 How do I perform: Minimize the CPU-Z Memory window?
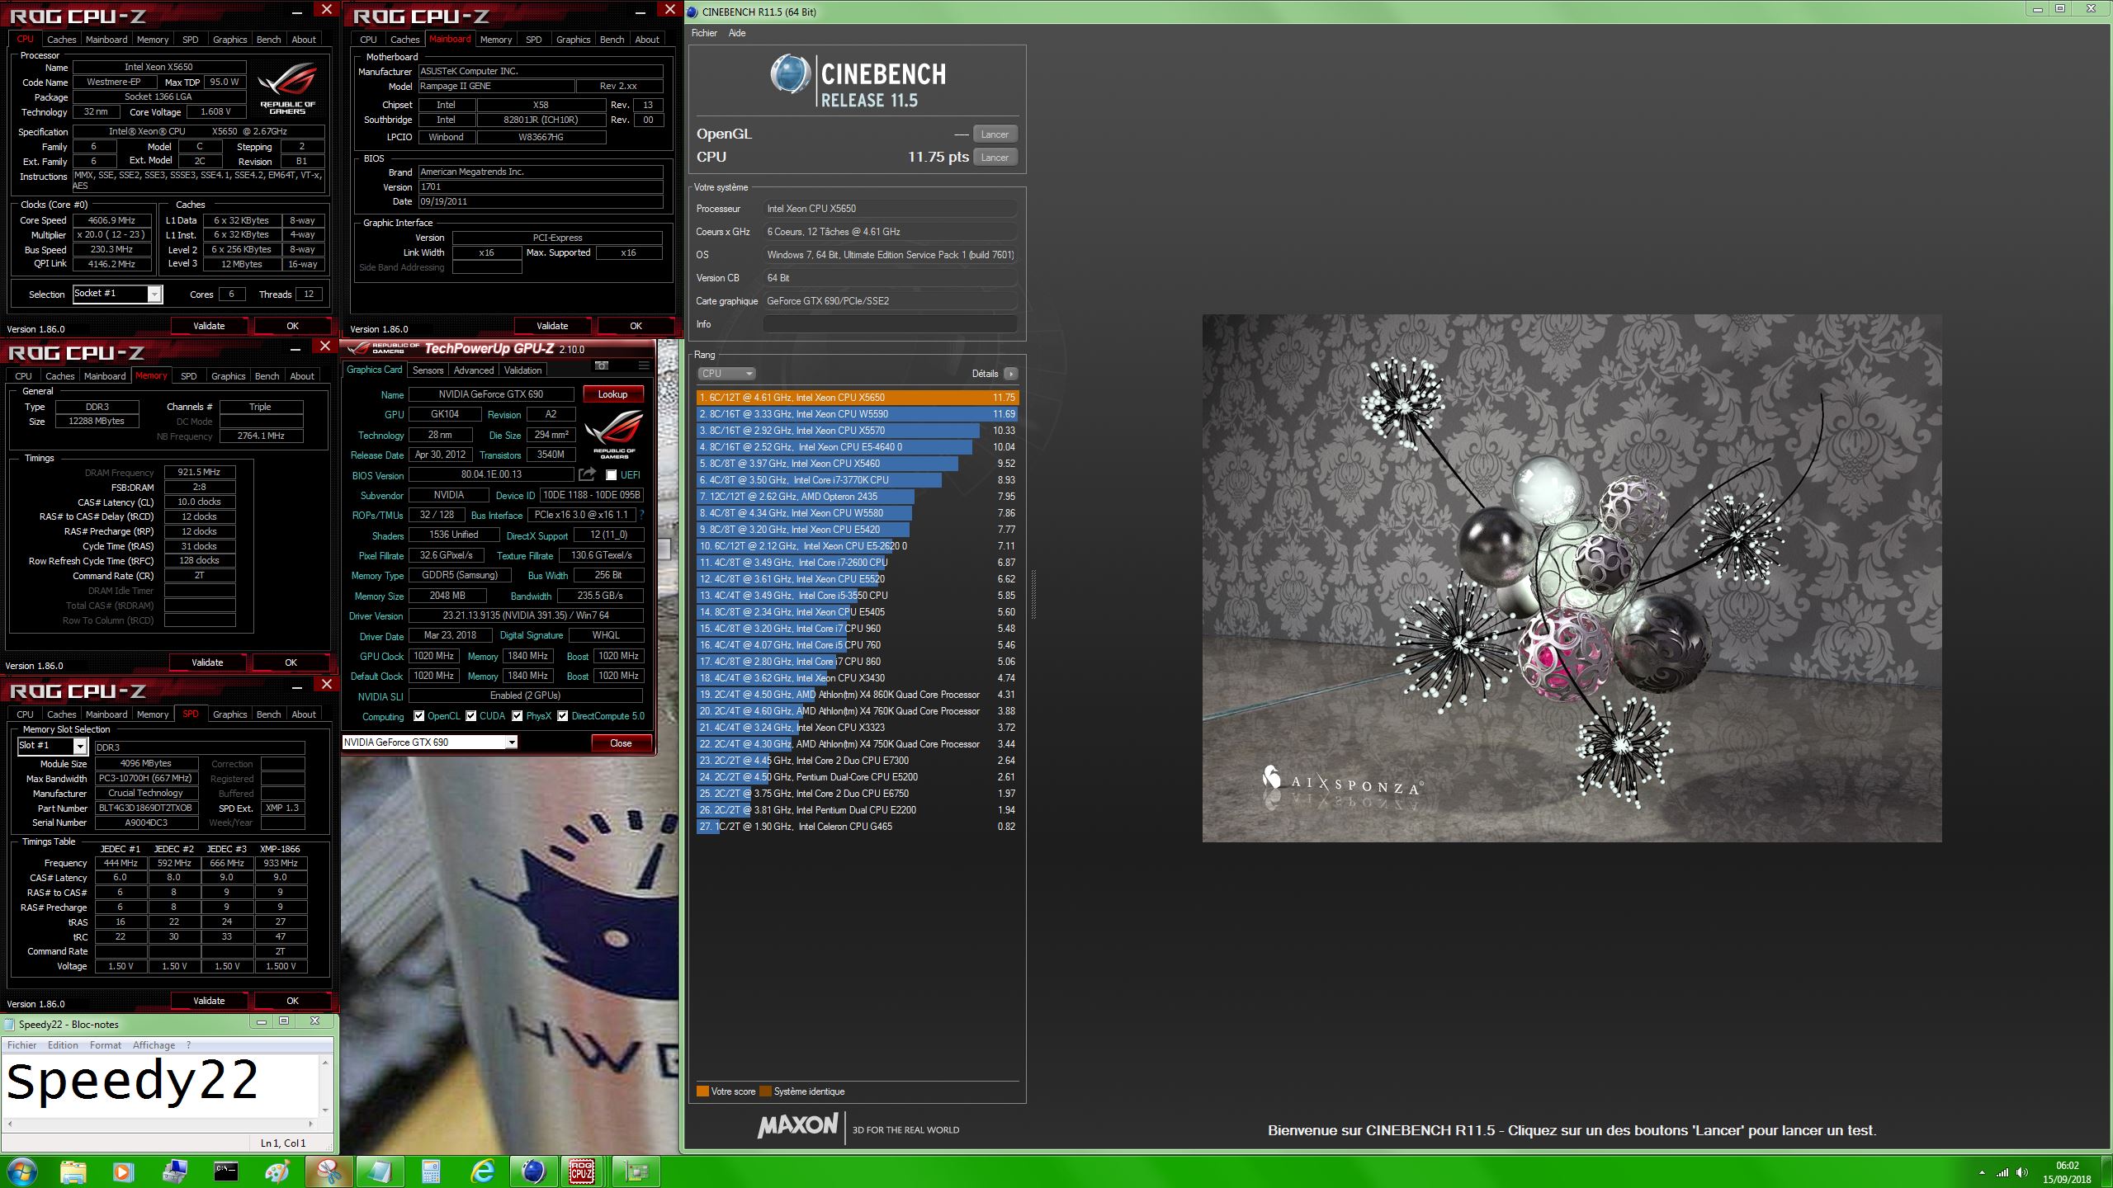pyautogui.click(x=295, y=349)
